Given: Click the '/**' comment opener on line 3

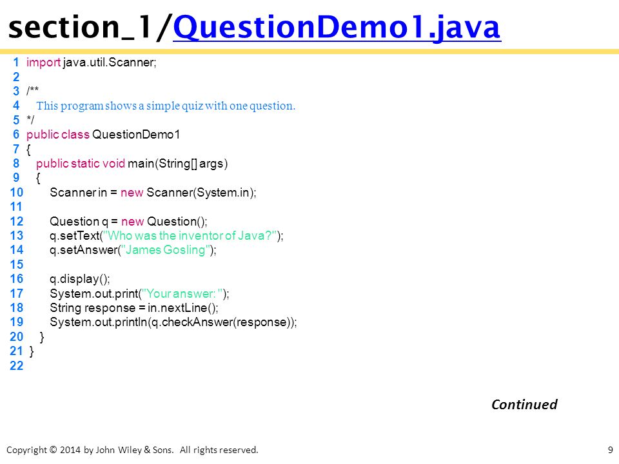Looking at the screenshot, I should (32, 91).
